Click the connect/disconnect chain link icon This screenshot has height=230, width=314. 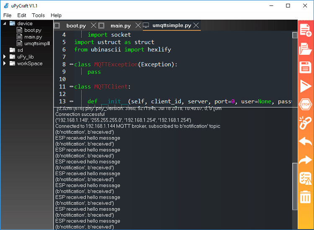tap(306, 122)
